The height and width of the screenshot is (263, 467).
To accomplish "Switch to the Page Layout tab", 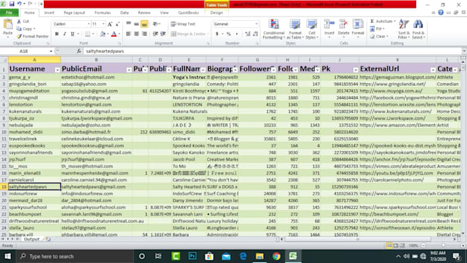I will click(x=74, y=13).
